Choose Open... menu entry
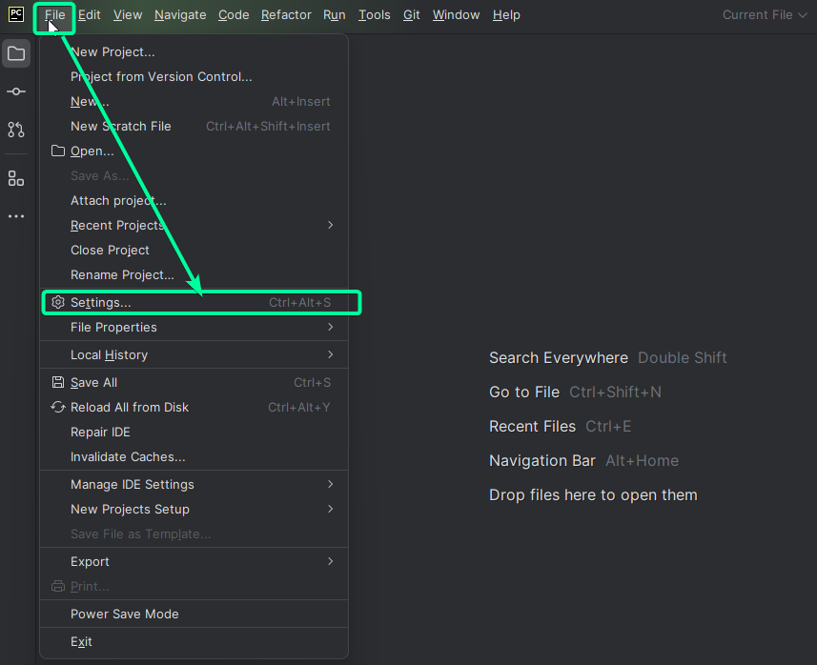This screenshot has height=665, width=817. [x=194, y=151]
